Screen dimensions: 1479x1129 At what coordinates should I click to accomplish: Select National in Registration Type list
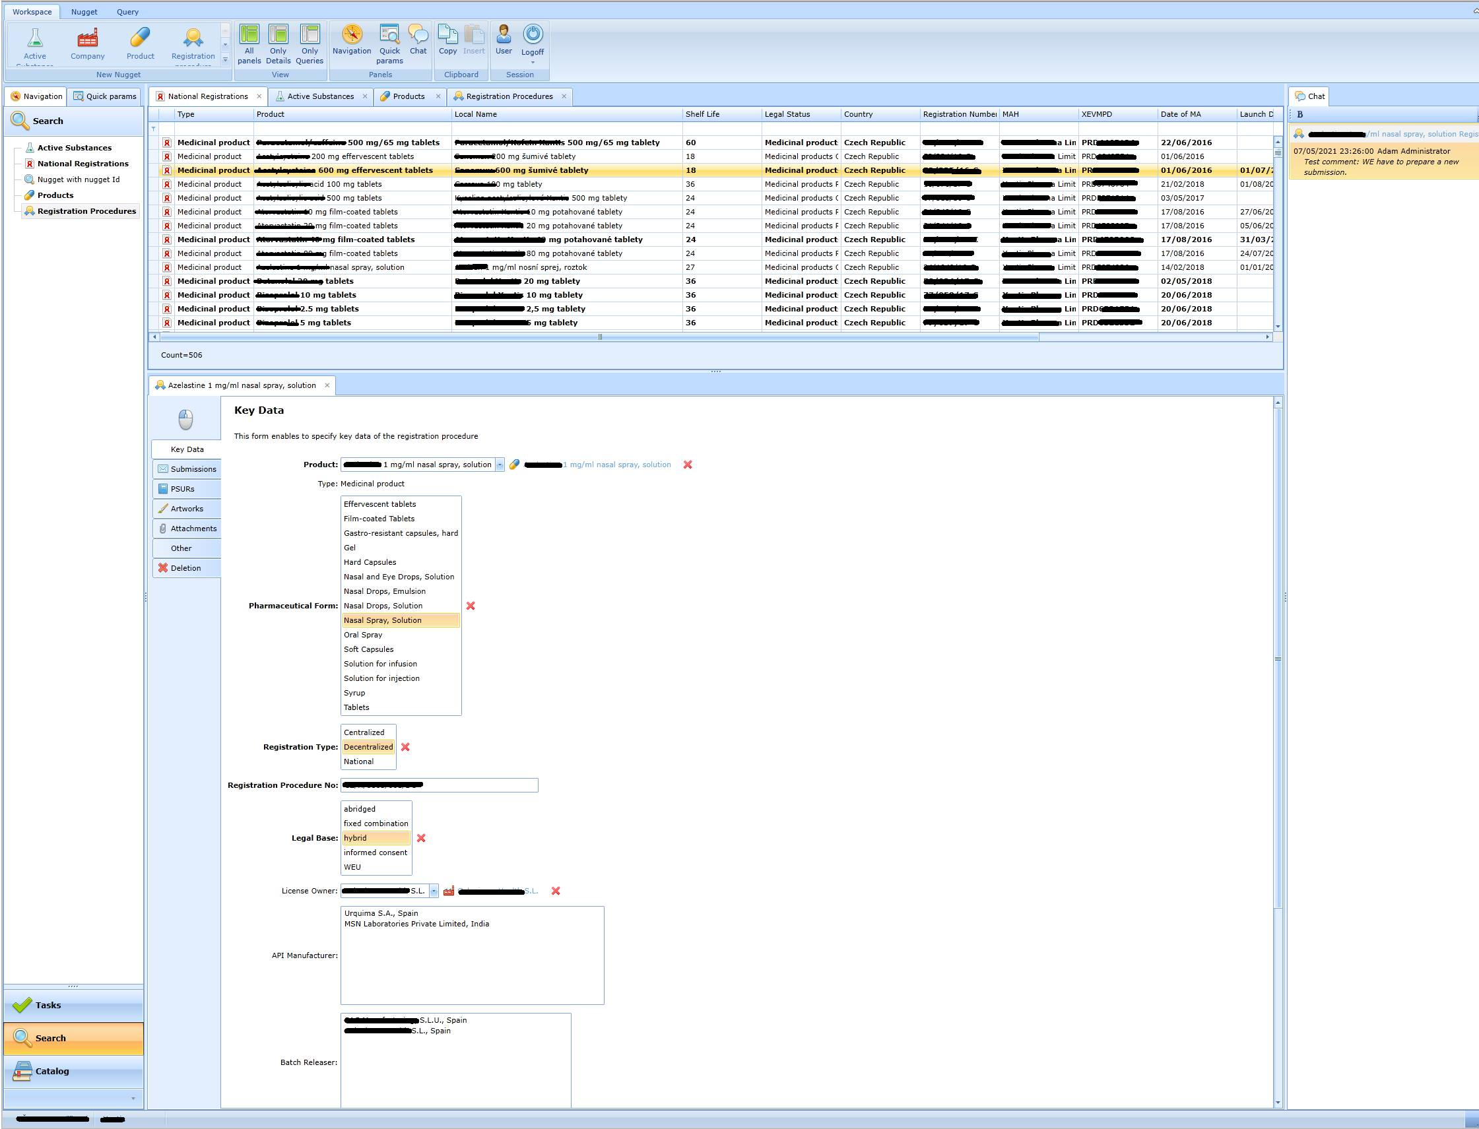[359, 761]
